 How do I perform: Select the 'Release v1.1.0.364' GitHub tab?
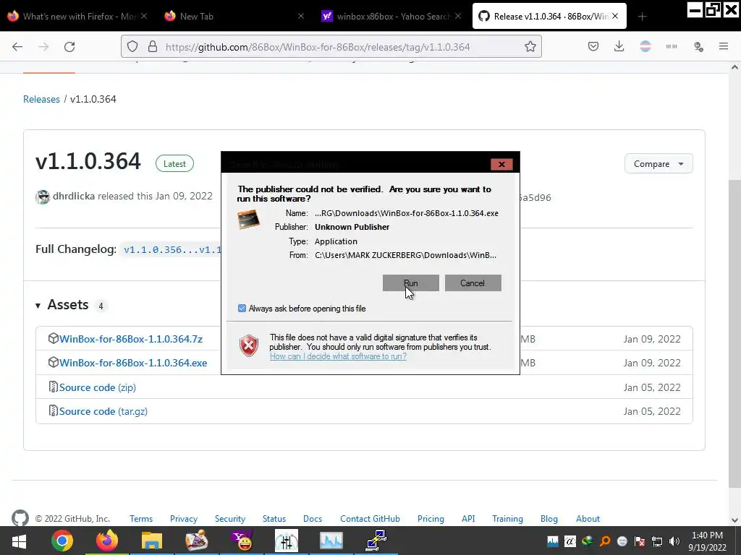click(x=551, y=16)
